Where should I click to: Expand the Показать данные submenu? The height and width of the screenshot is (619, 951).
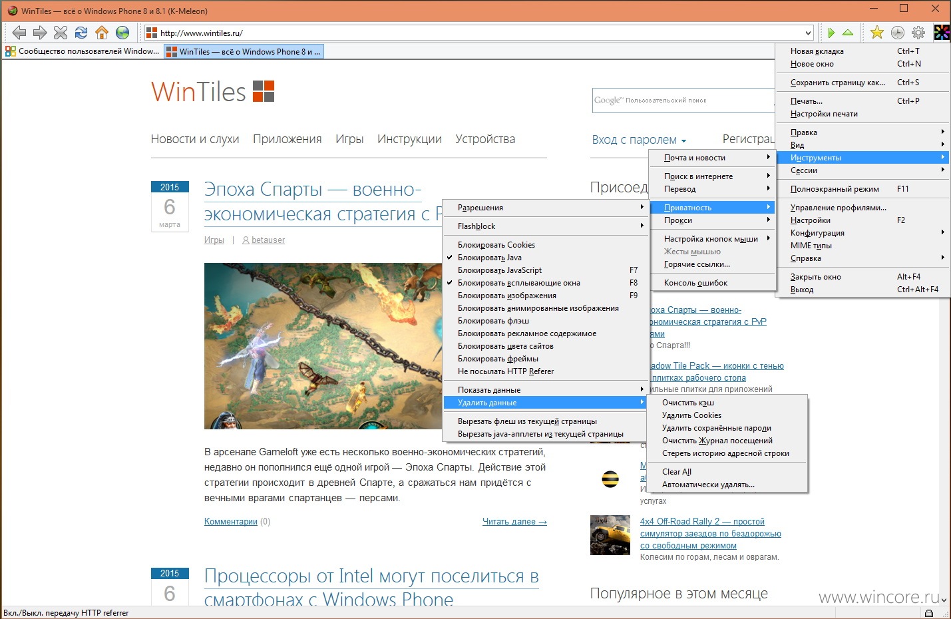[546, 390]
